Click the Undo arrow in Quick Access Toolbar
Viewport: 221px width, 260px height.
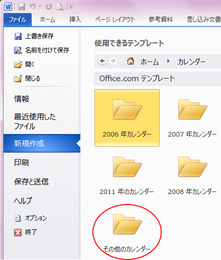pyautogui.click(x=33, y=7)
